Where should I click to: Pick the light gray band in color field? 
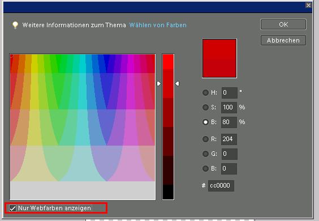[x=83, y=190]
